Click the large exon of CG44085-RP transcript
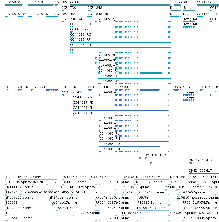 pos(152,42)
